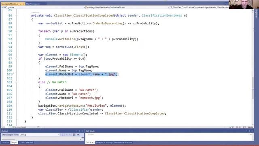The width and height of the screenshot is (259, 146).
Task: Open the Error List tab
Action: point(5,142)
